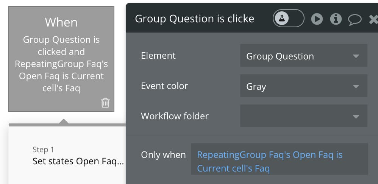The image size is (378, 184).
Task: Click the 'Event color' label
Action: [164, 86]
